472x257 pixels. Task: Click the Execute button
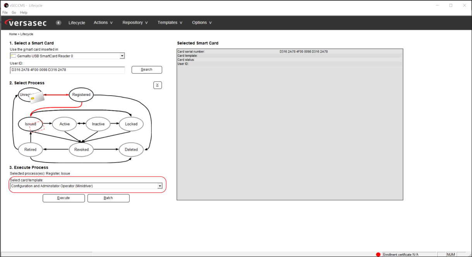[64, 198]
